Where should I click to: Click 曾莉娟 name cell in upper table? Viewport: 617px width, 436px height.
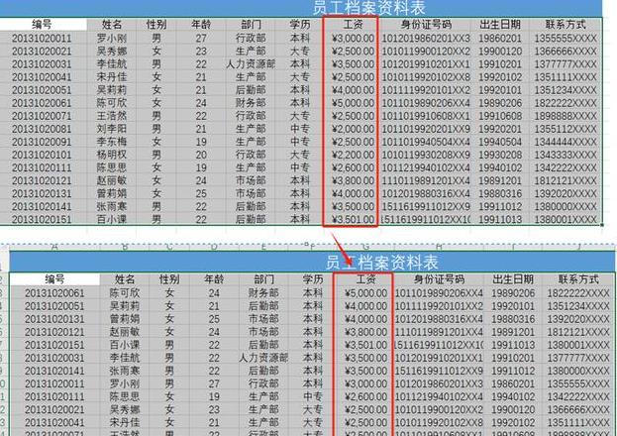pyautogui.click(x=111, y=194)
